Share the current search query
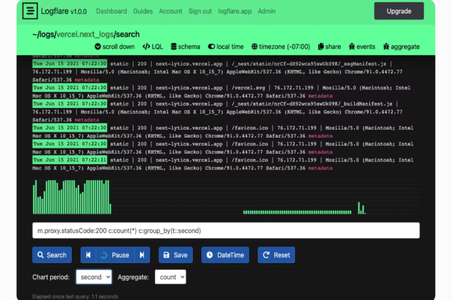453x300 pixels. tap(330, 46)
